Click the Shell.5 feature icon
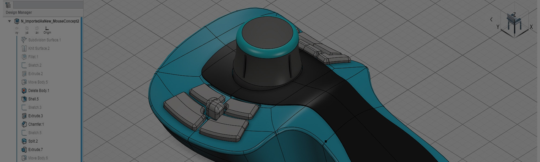The height and width of the screenshot is (162, 540). click(24, 99)
